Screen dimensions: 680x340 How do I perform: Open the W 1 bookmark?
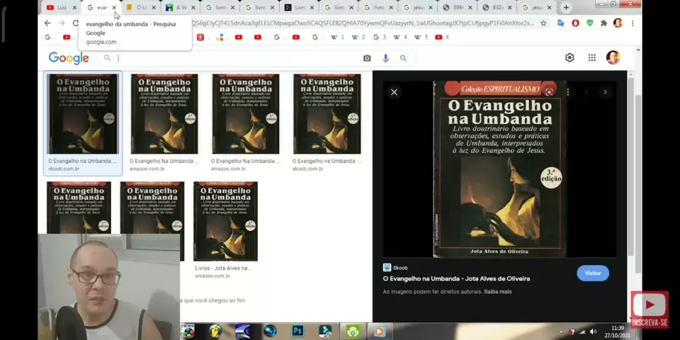click(337, 38)
